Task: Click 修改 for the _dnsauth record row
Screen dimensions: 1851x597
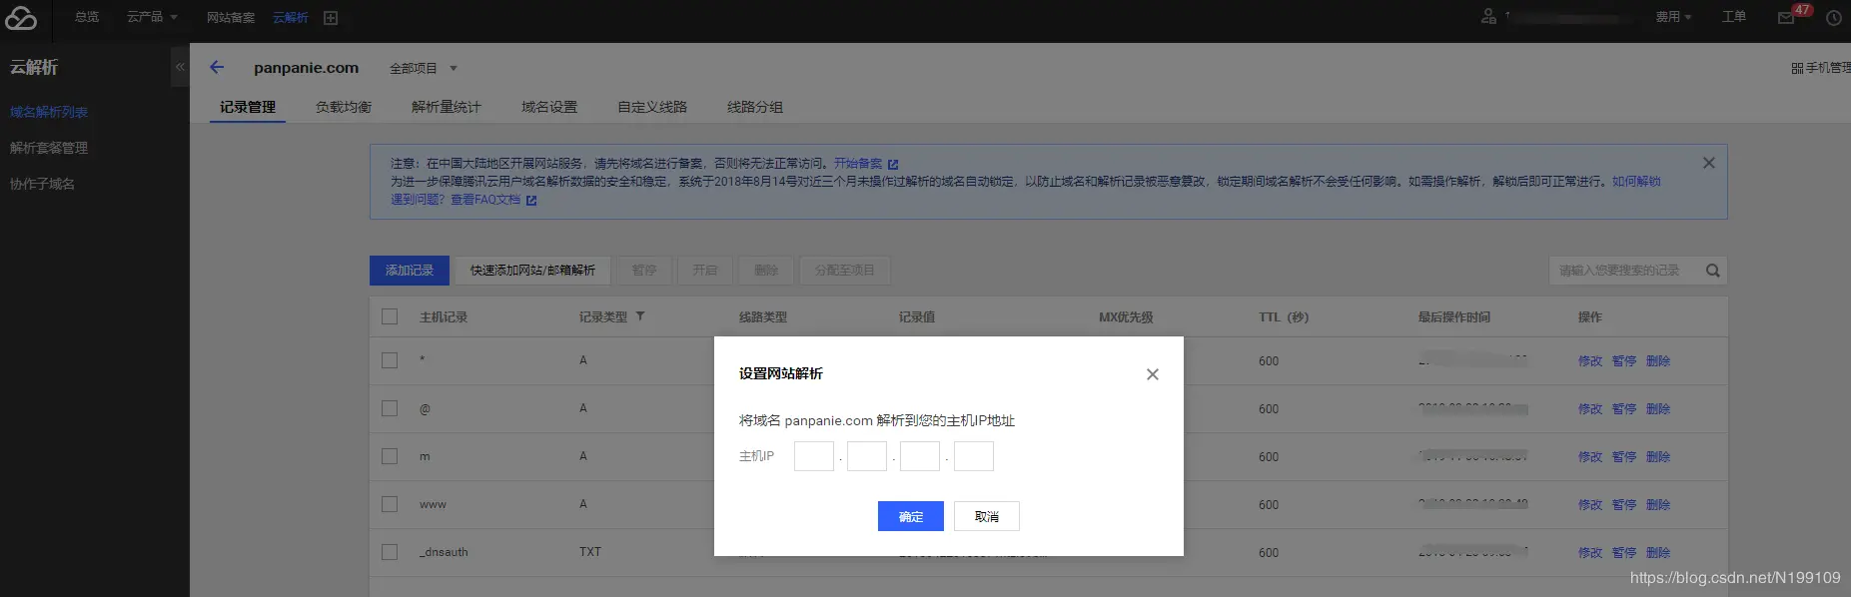Action: click(1590, 553)
